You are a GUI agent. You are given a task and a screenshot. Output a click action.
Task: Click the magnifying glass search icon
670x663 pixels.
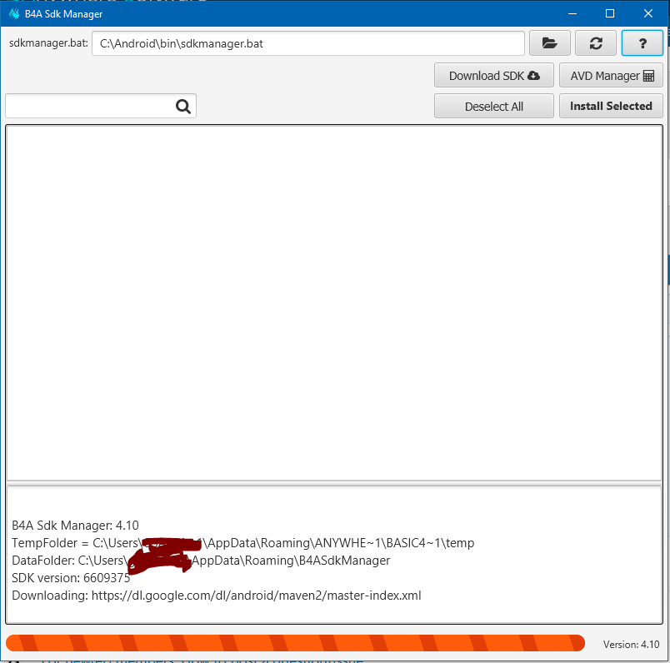coord(182,106)
